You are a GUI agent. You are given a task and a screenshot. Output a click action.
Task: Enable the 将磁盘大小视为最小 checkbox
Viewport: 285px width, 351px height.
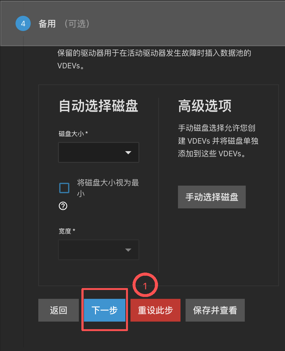tap(64, 188)
